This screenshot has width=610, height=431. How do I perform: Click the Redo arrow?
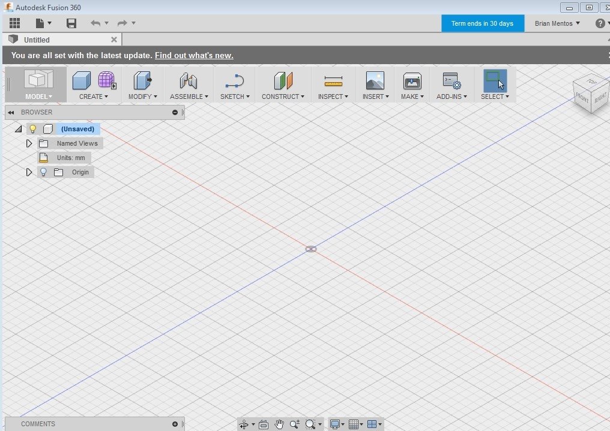tap(122, 23)
